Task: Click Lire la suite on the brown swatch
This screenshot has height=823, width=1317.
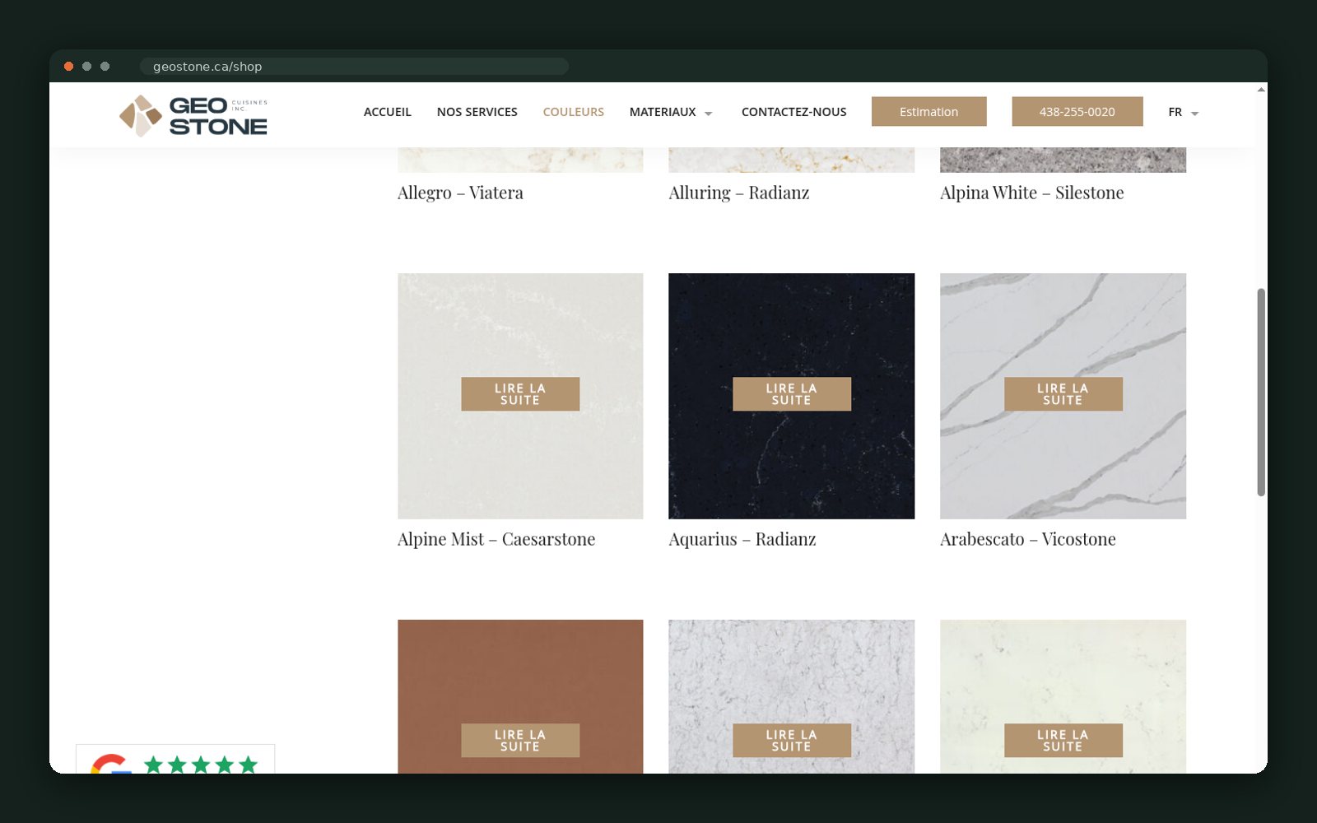Action: (x=520, y=741)
